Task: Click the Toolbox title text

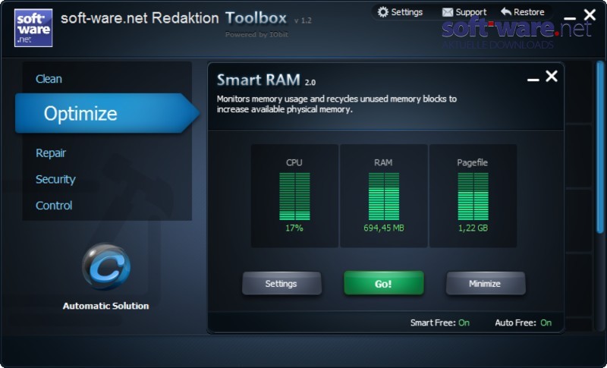Action: pos(256,17)
